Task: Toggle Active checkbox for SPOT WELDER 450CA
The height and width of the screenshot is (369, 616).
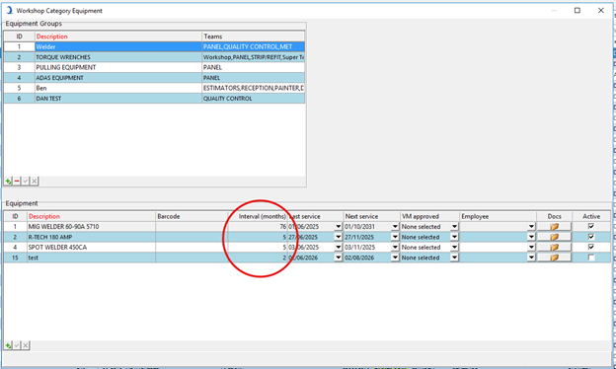Action: tap(591, 247)
